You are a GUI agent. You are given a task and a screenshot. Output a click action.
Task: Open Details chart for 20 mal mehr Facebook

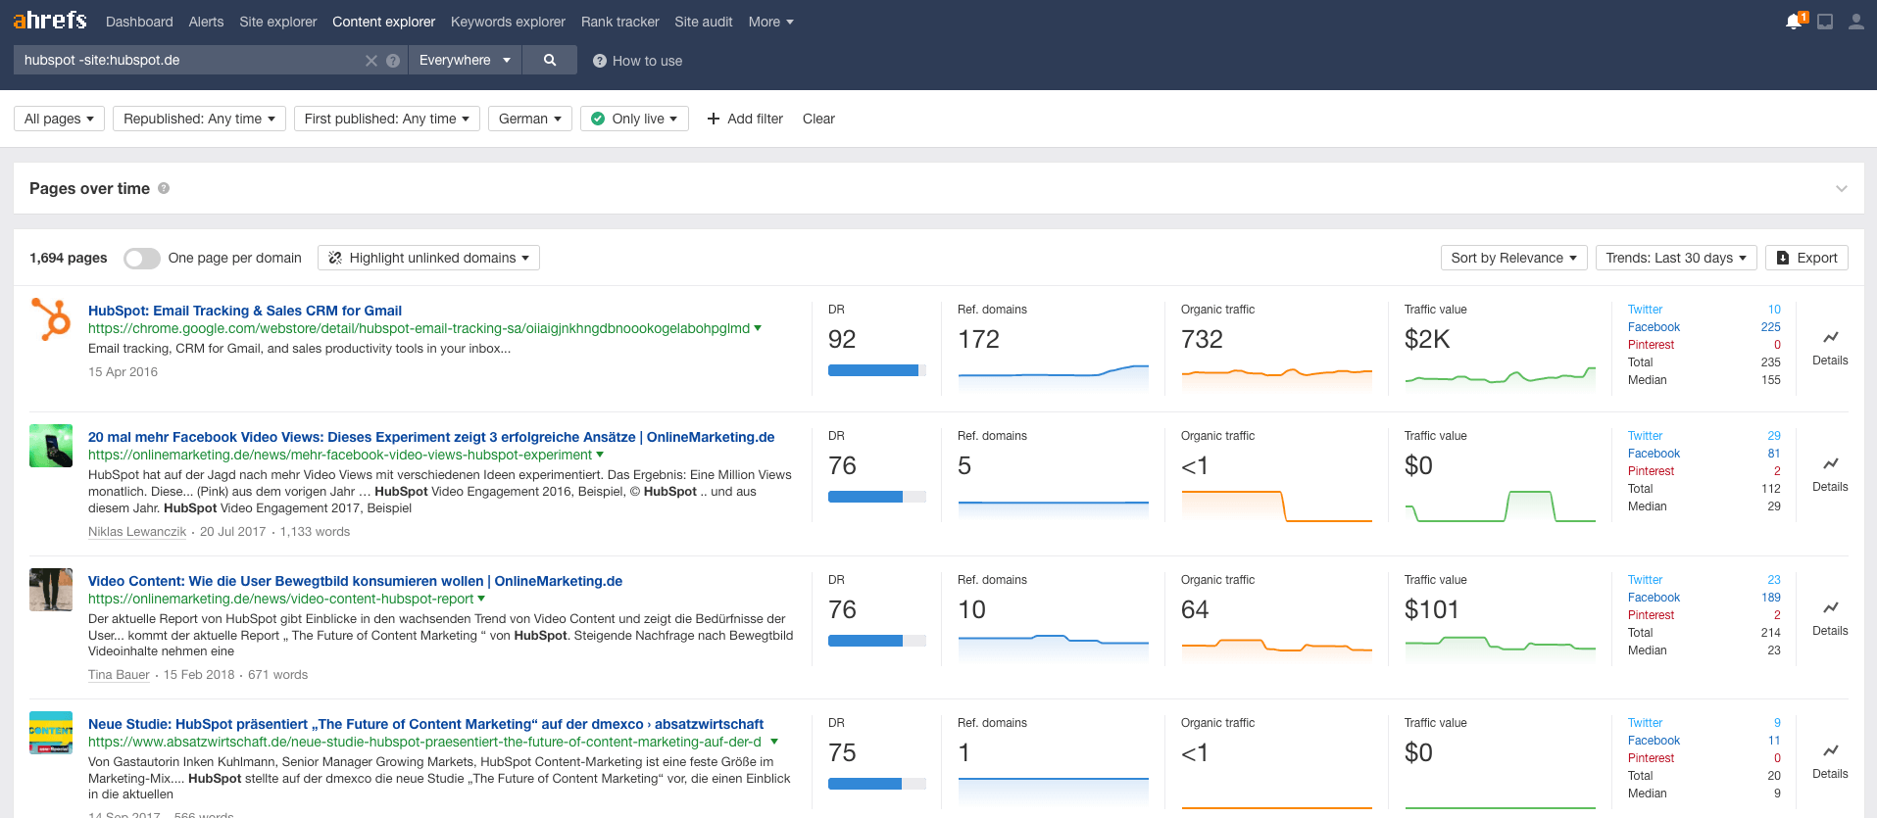click(1830, 474)
